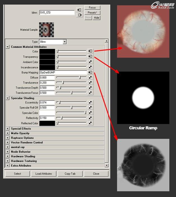Click the input connection icon beside blinn name
This screenshot has width=176, height=197.
point(79,10)
